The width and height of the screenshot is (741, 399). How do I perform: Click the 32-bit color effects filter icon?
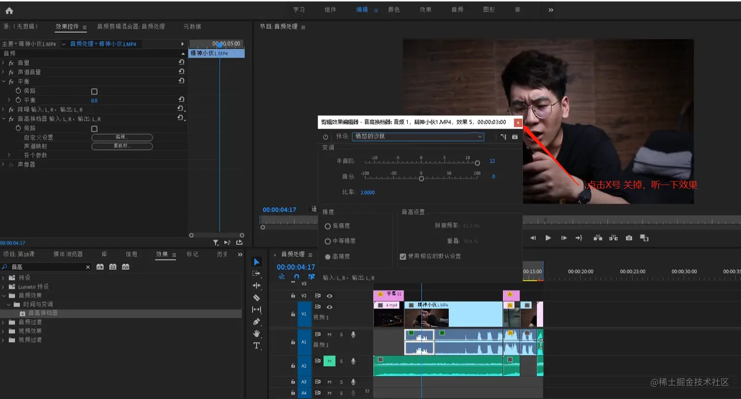[x=113, y=267]
